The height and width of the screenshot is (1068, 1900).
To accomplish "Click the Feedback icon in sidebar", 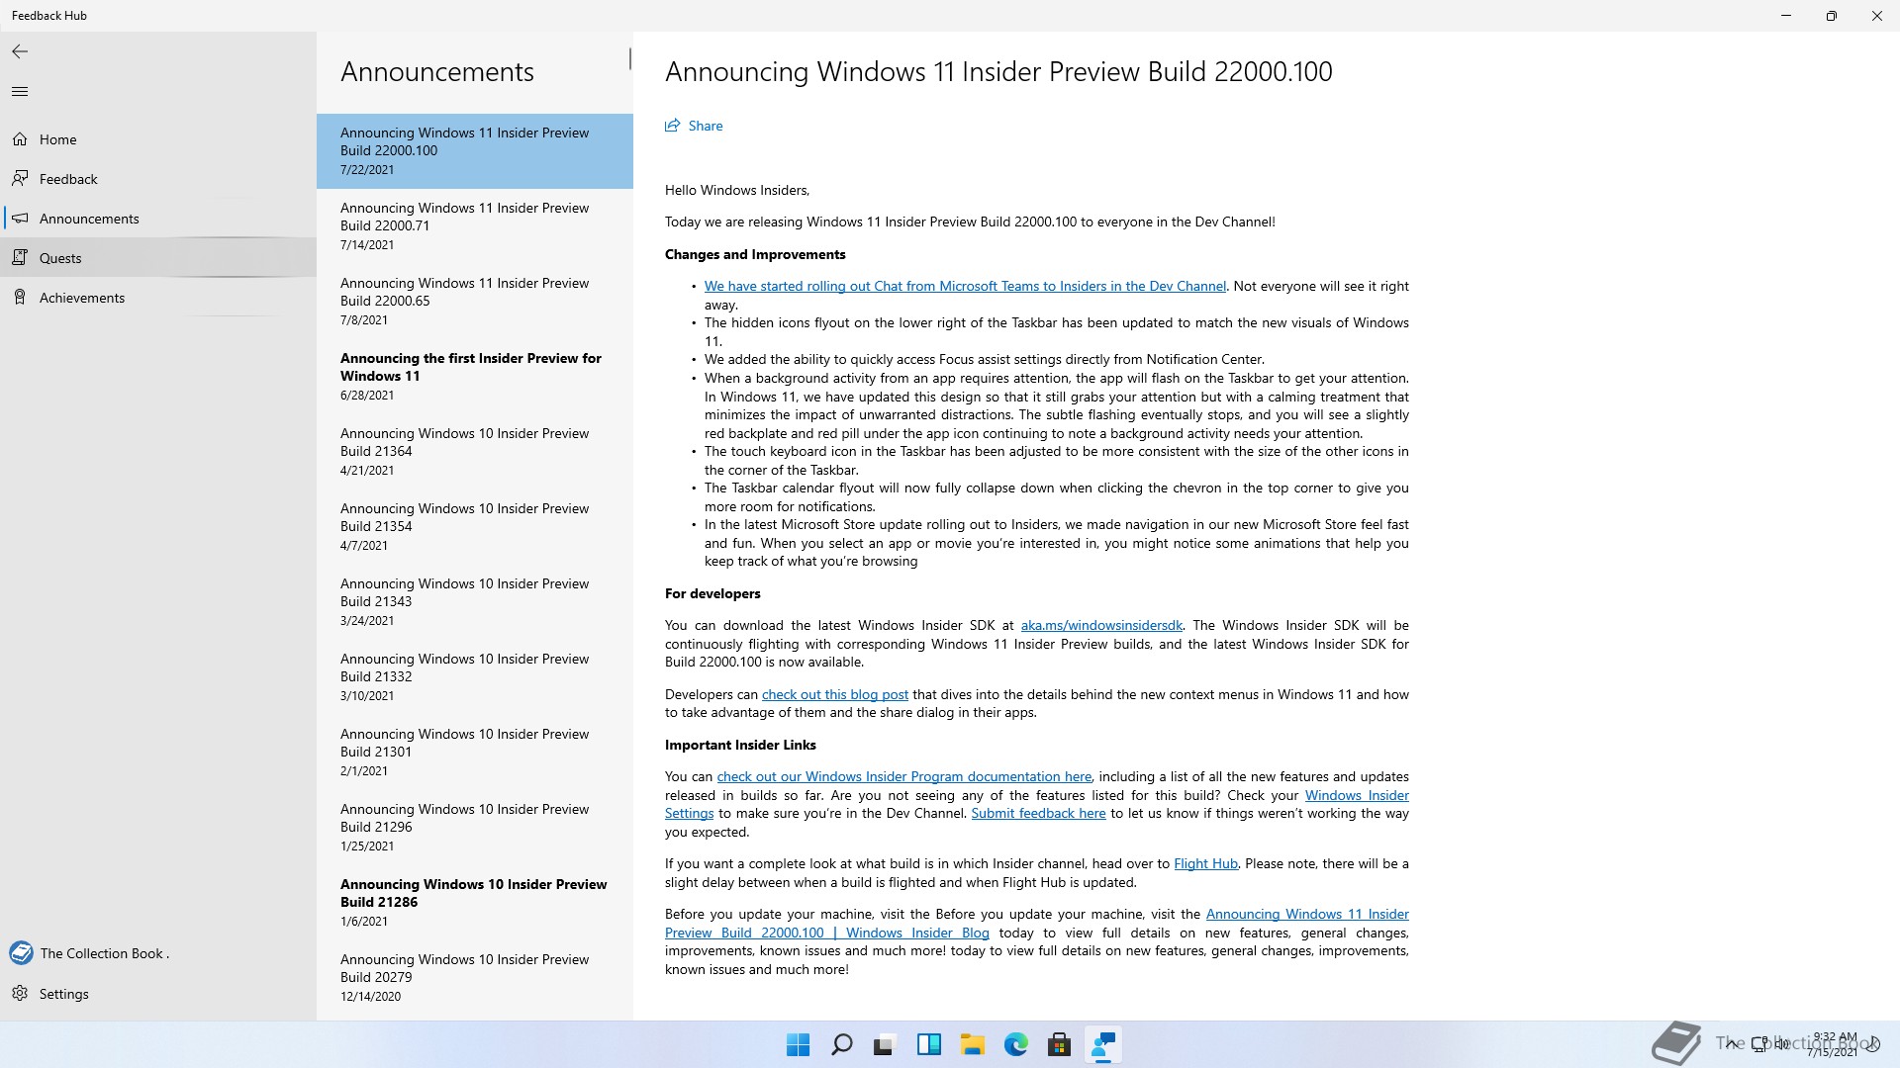I will tap(20, 179).
